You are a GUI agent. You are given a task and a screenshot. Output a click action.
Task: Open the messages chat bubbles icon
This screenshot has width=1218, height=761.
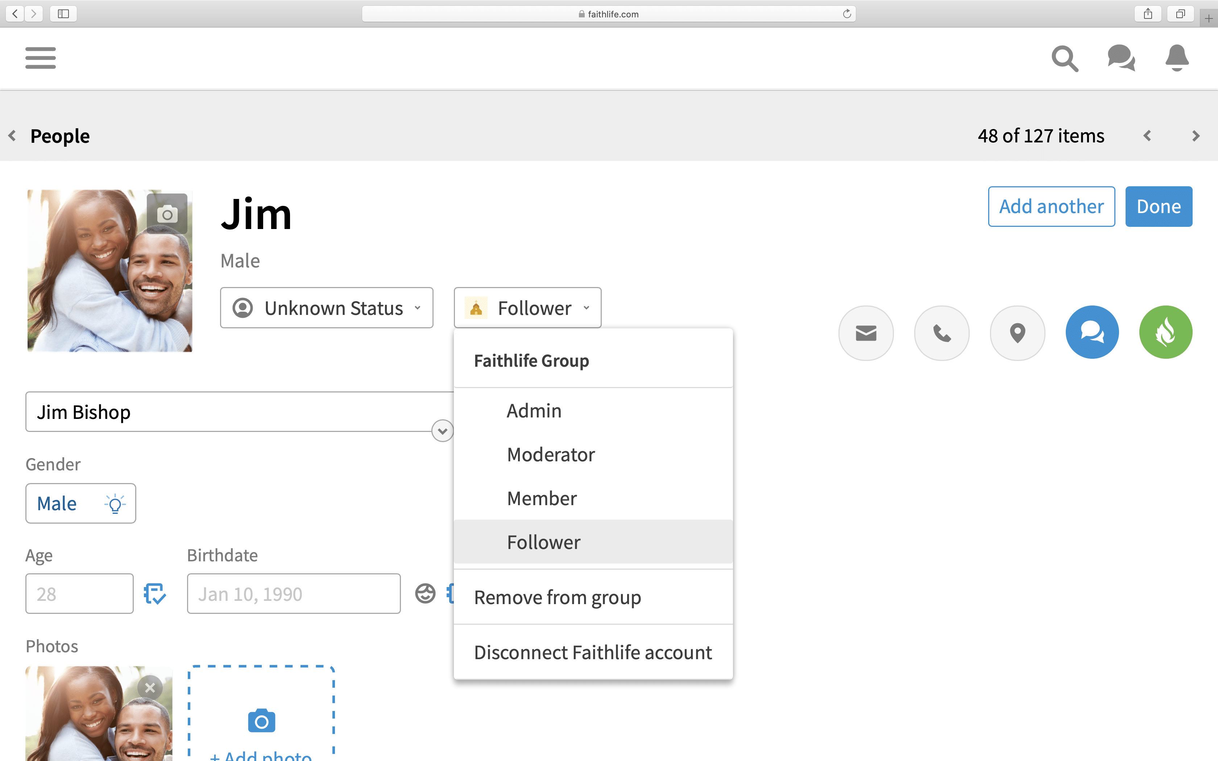tap(1121, 58)
